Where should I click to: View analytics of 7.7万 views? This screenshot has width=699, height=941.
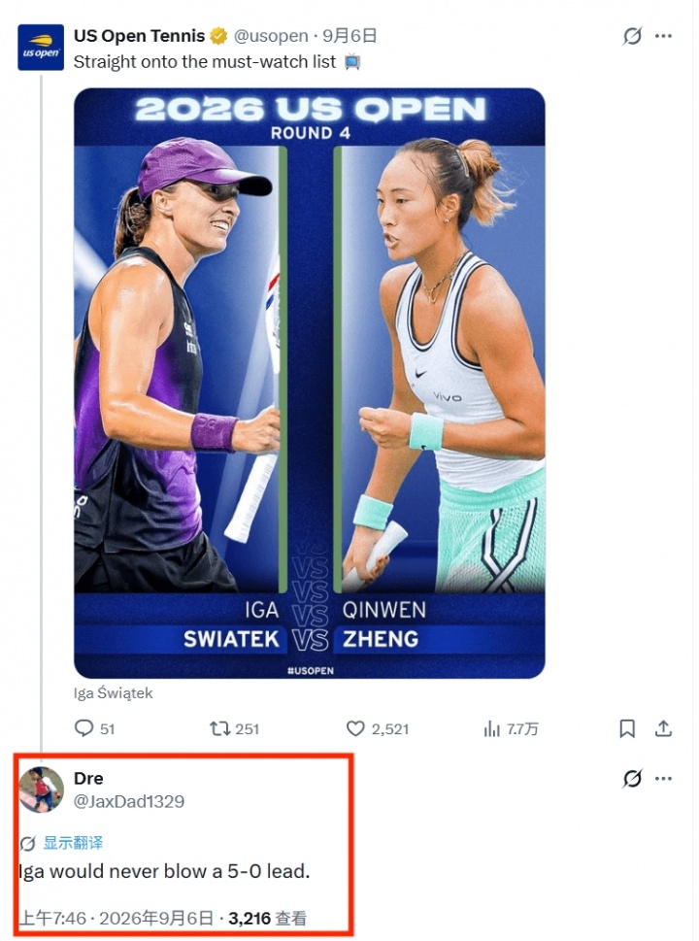[511, 728]
